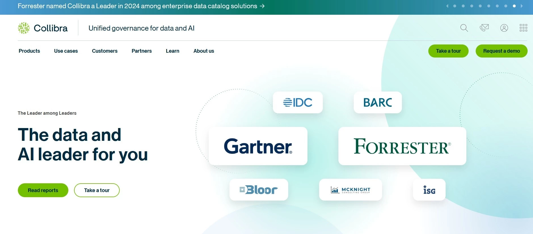The height and width of the screenshot is (234, 533).
Task: Select the Forrester logo card
Action: 402,146
